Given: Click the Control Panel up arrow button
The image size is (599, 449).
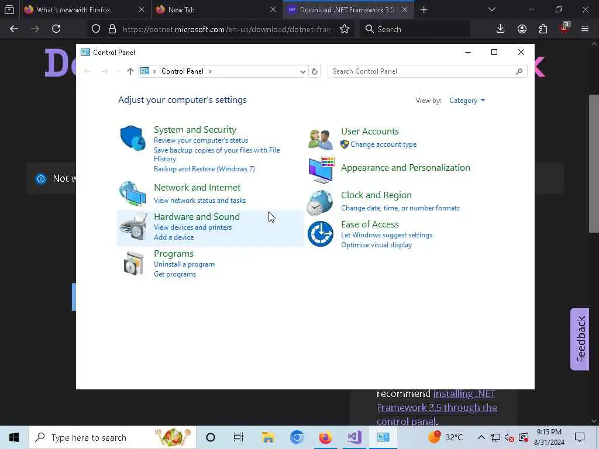Looking at the screenshot, I should tap(130, 71).
